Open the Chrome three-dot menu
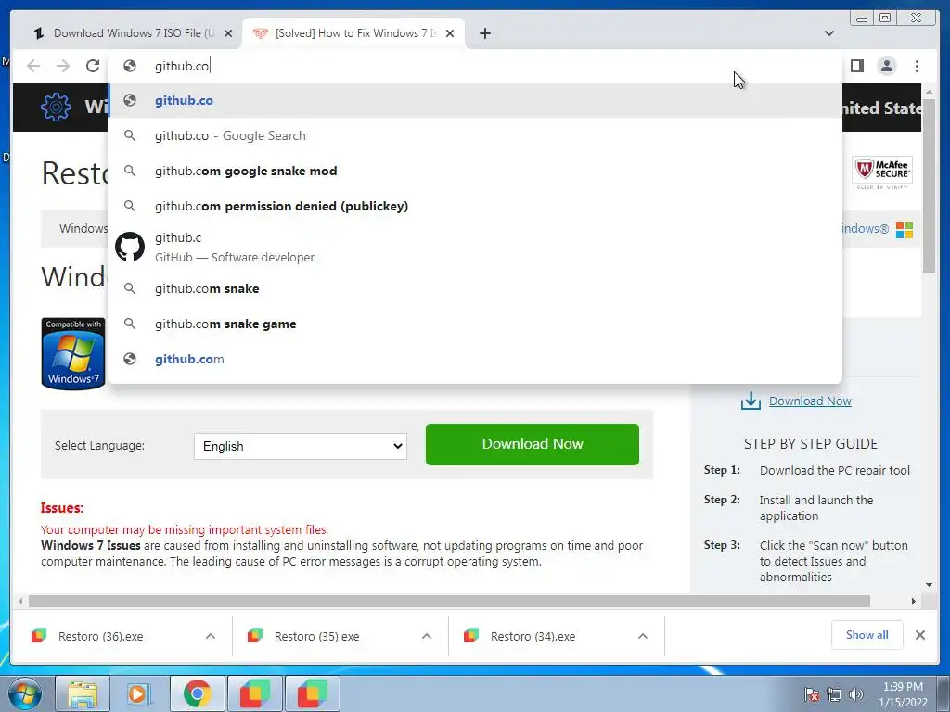Viewport: 950px width, 712px height. click(917, 66)
